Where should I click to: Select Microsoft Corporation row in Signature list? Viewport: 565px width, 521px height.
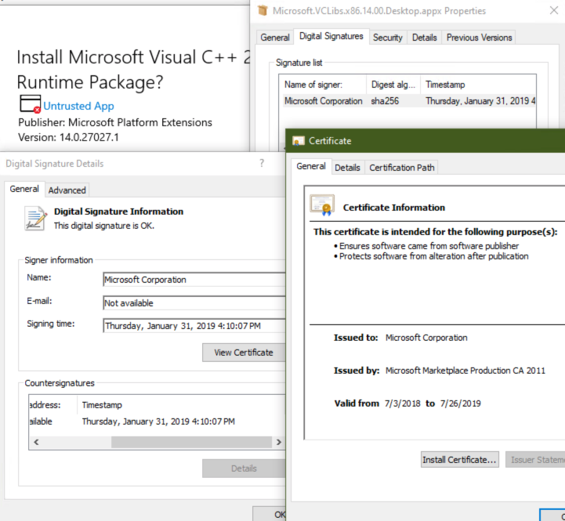tap(409, 101)
